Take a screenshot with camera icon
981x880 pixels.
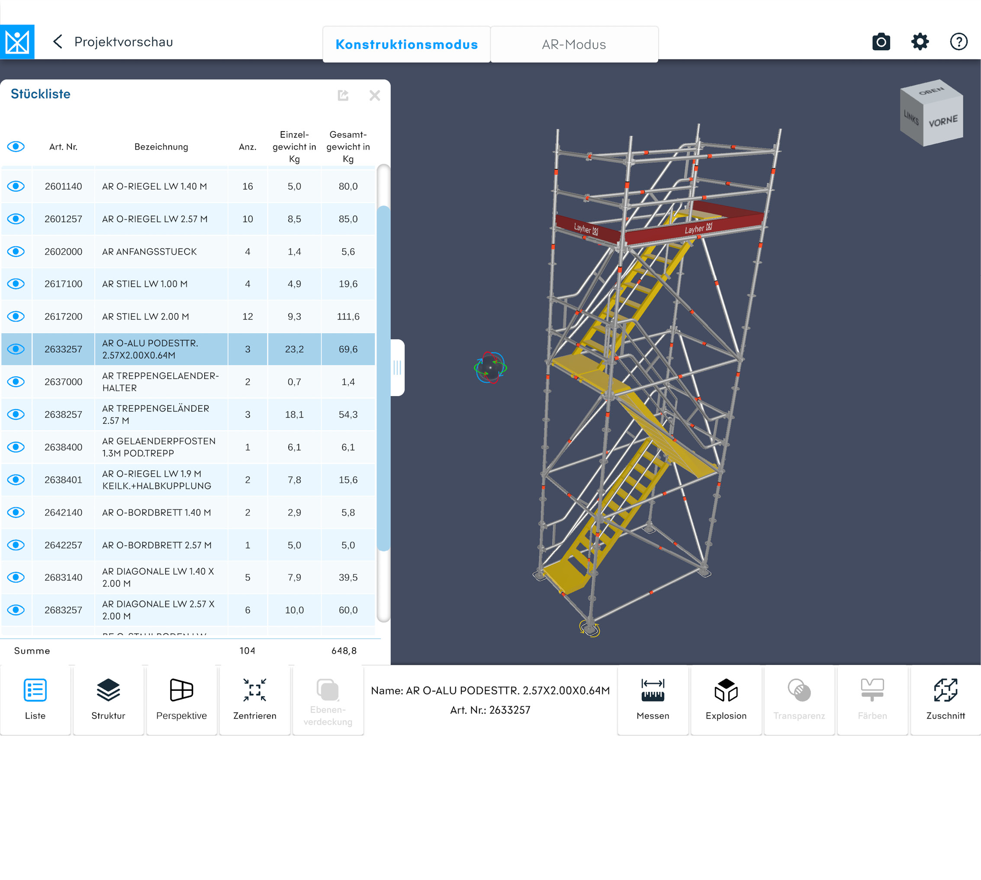point(881,42)
